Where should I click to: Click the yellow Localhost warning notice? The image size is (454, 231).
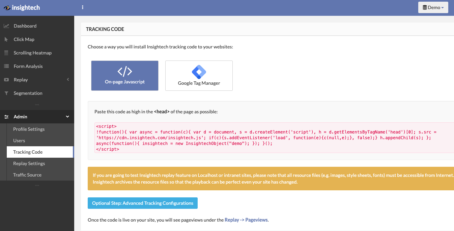271,179
